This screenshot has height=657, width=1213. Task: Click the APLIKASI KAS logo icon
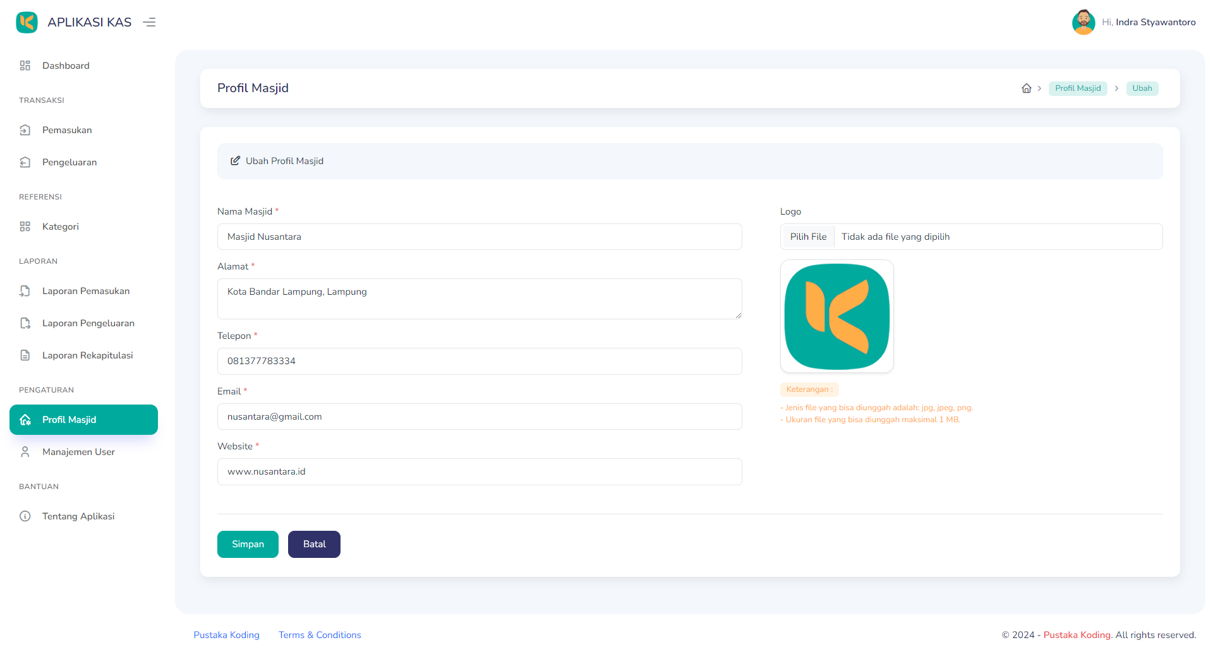[x=27, y=21]
